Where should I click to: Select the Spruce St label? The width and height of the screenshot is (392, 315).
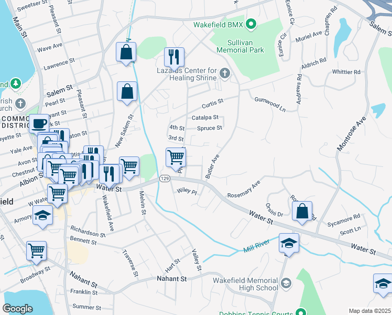click(210, 128)
